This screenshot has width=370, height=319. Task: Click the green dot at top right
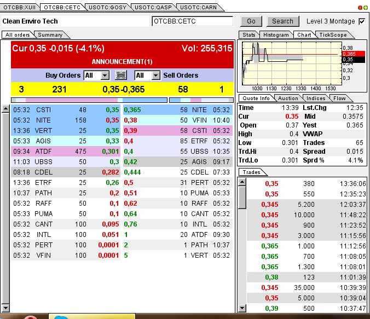coord(366,8)
